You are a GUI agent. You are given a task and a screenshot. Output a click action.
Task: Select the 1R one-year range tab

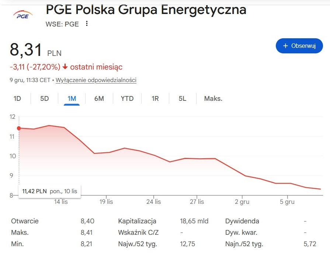click(x=155, y=99)
